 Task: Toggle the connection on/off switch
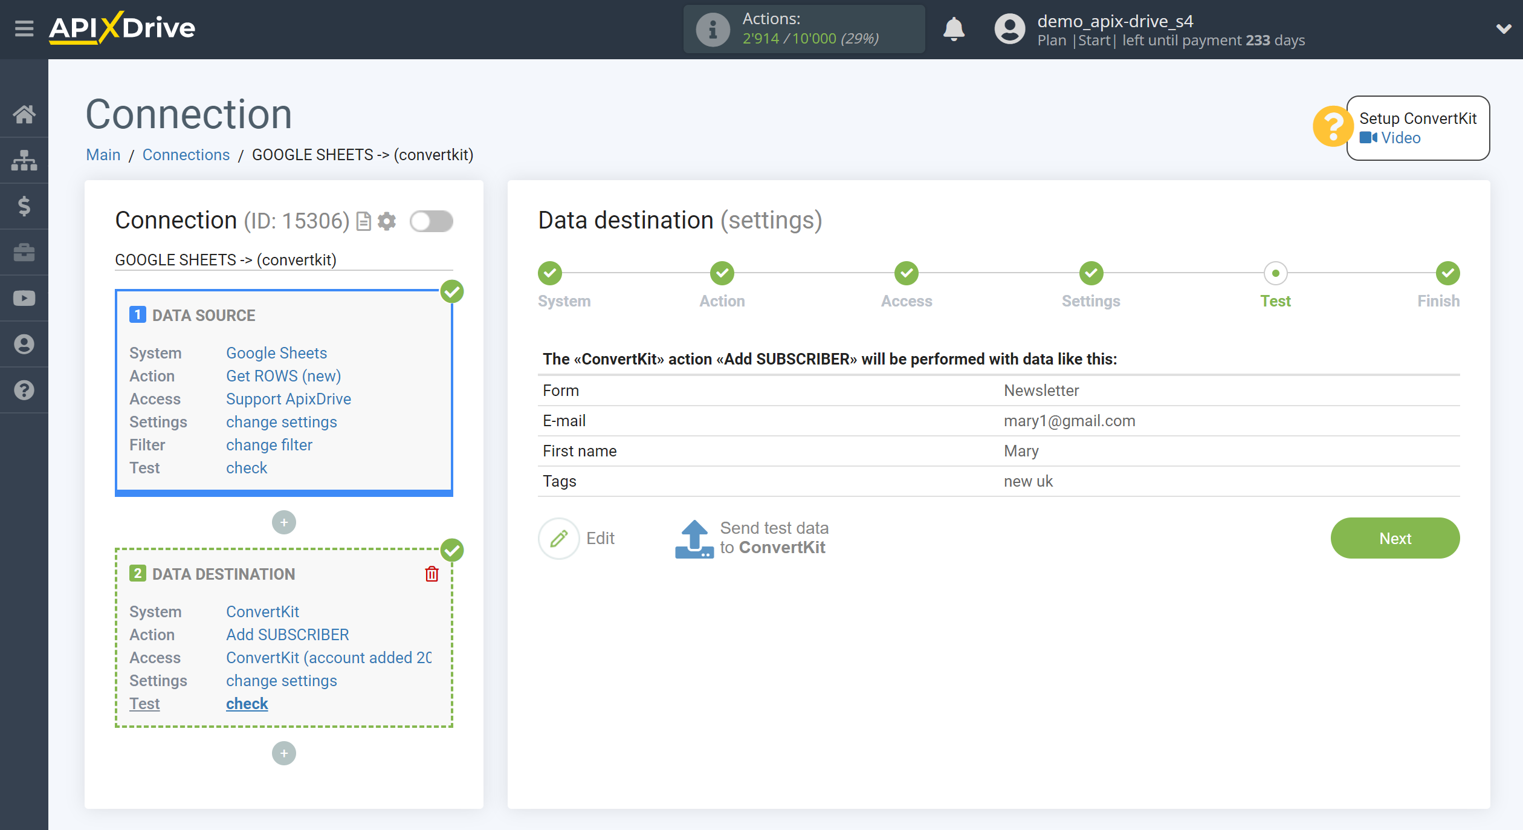click(x=431, y=221)
